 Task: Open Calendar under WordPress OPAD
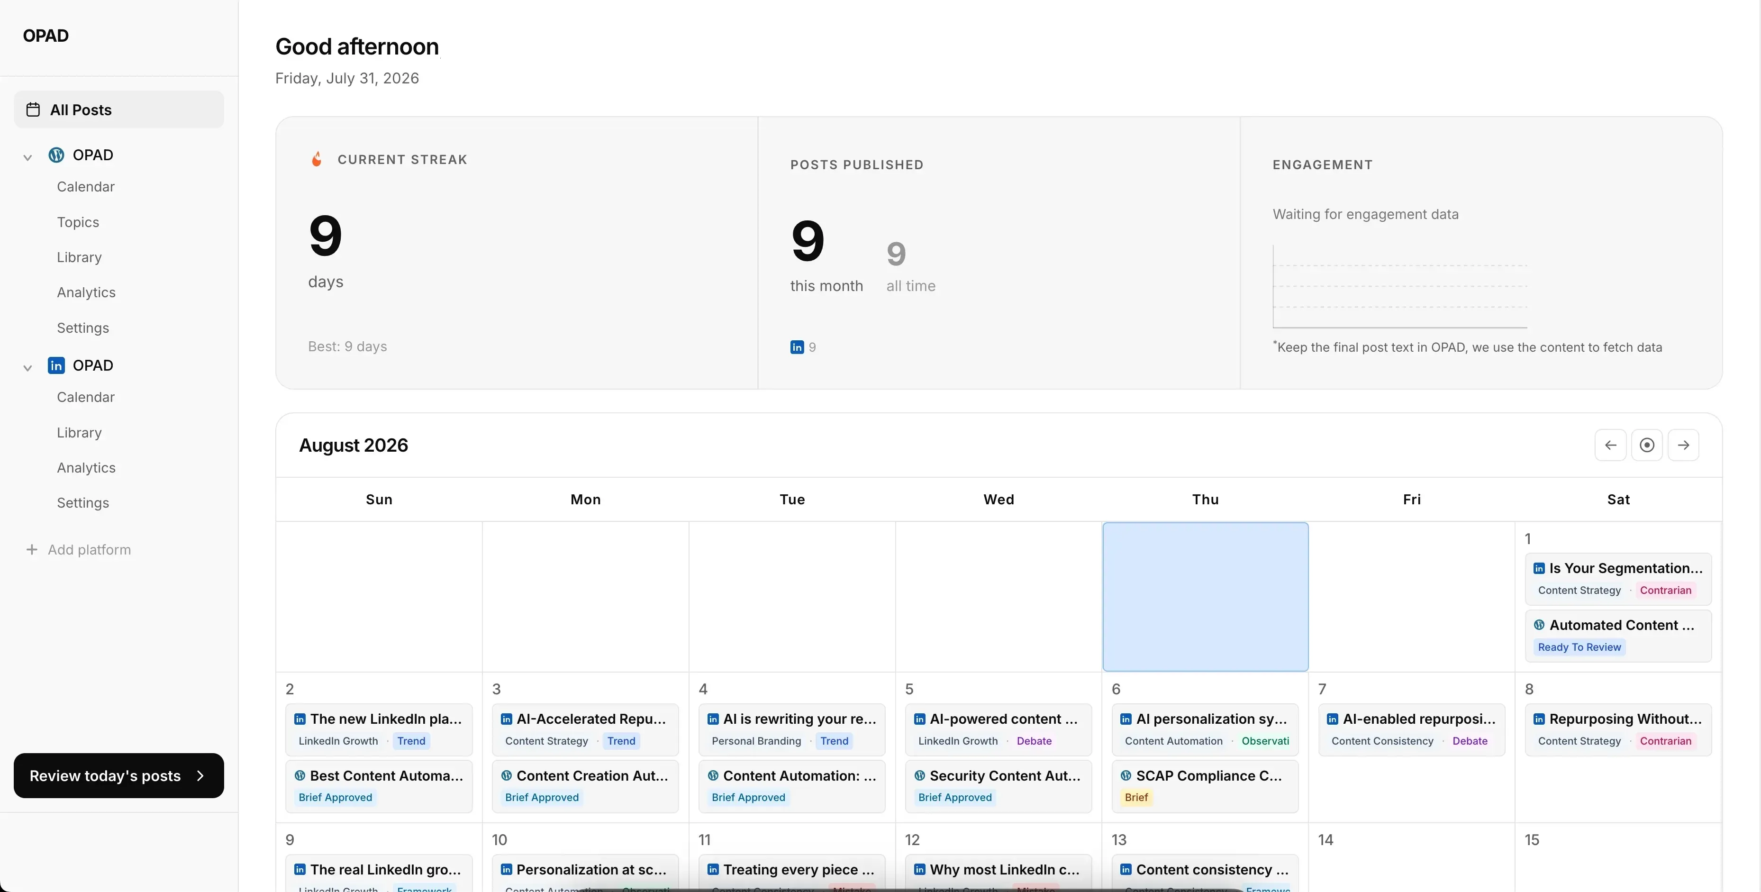[85, 187]
